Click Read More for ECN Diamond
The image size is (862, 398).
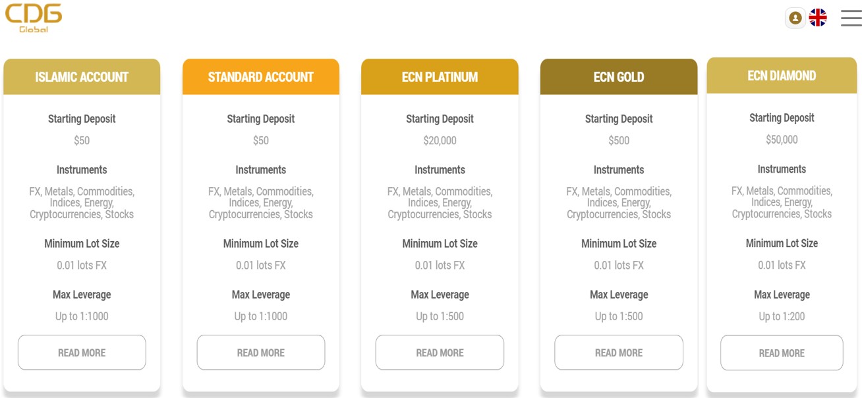click(782, 353)
